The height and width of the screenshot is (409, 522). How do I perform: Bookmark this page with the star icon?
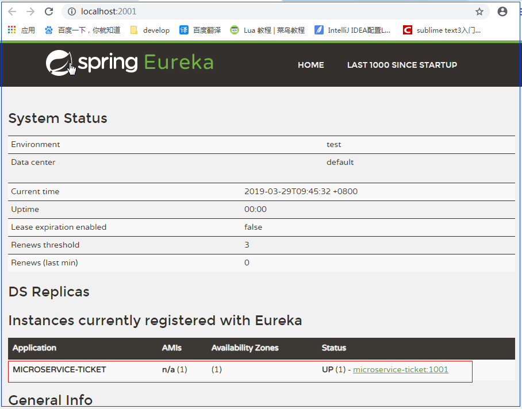tap(479, 12)
